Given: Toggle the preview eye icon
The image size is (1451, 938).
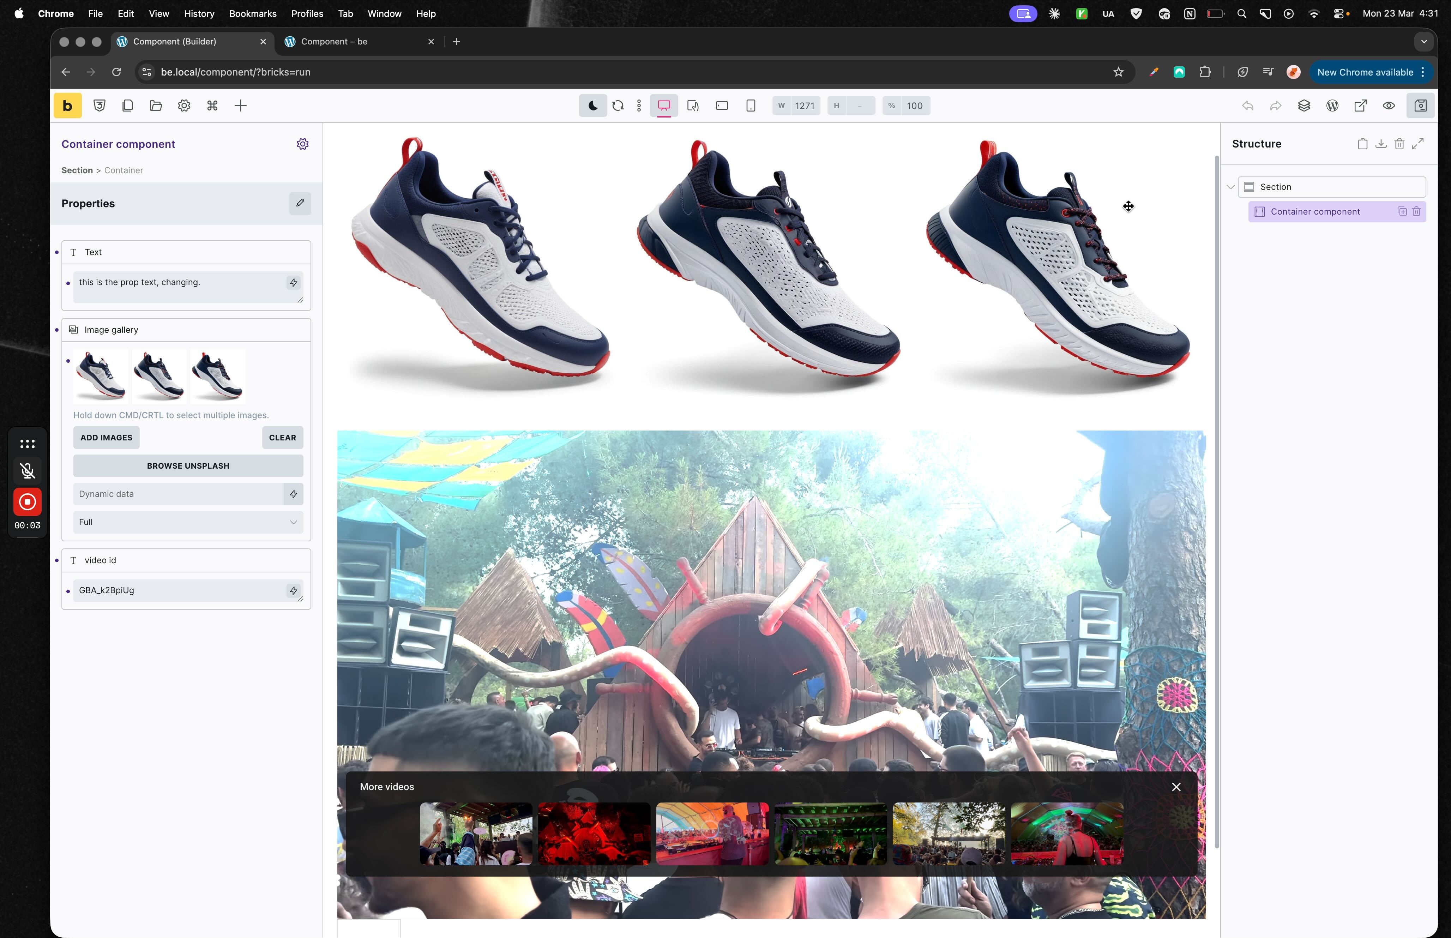Looking at the screenshot, I should tap(1388, 106).
